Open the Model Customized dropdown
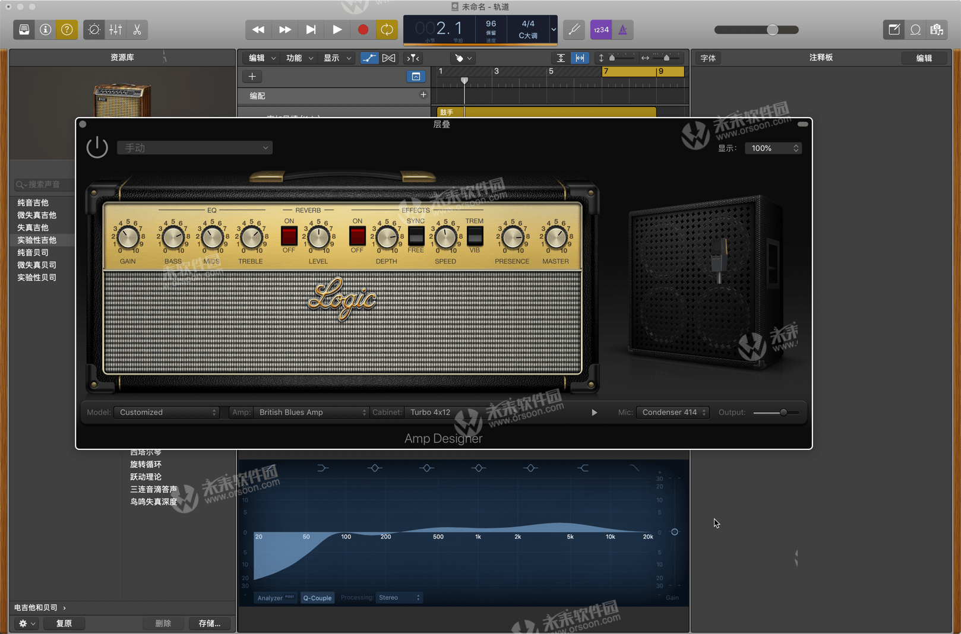Image resolution: width=961 pixels, height=634 pixels. tap(167, 413)
